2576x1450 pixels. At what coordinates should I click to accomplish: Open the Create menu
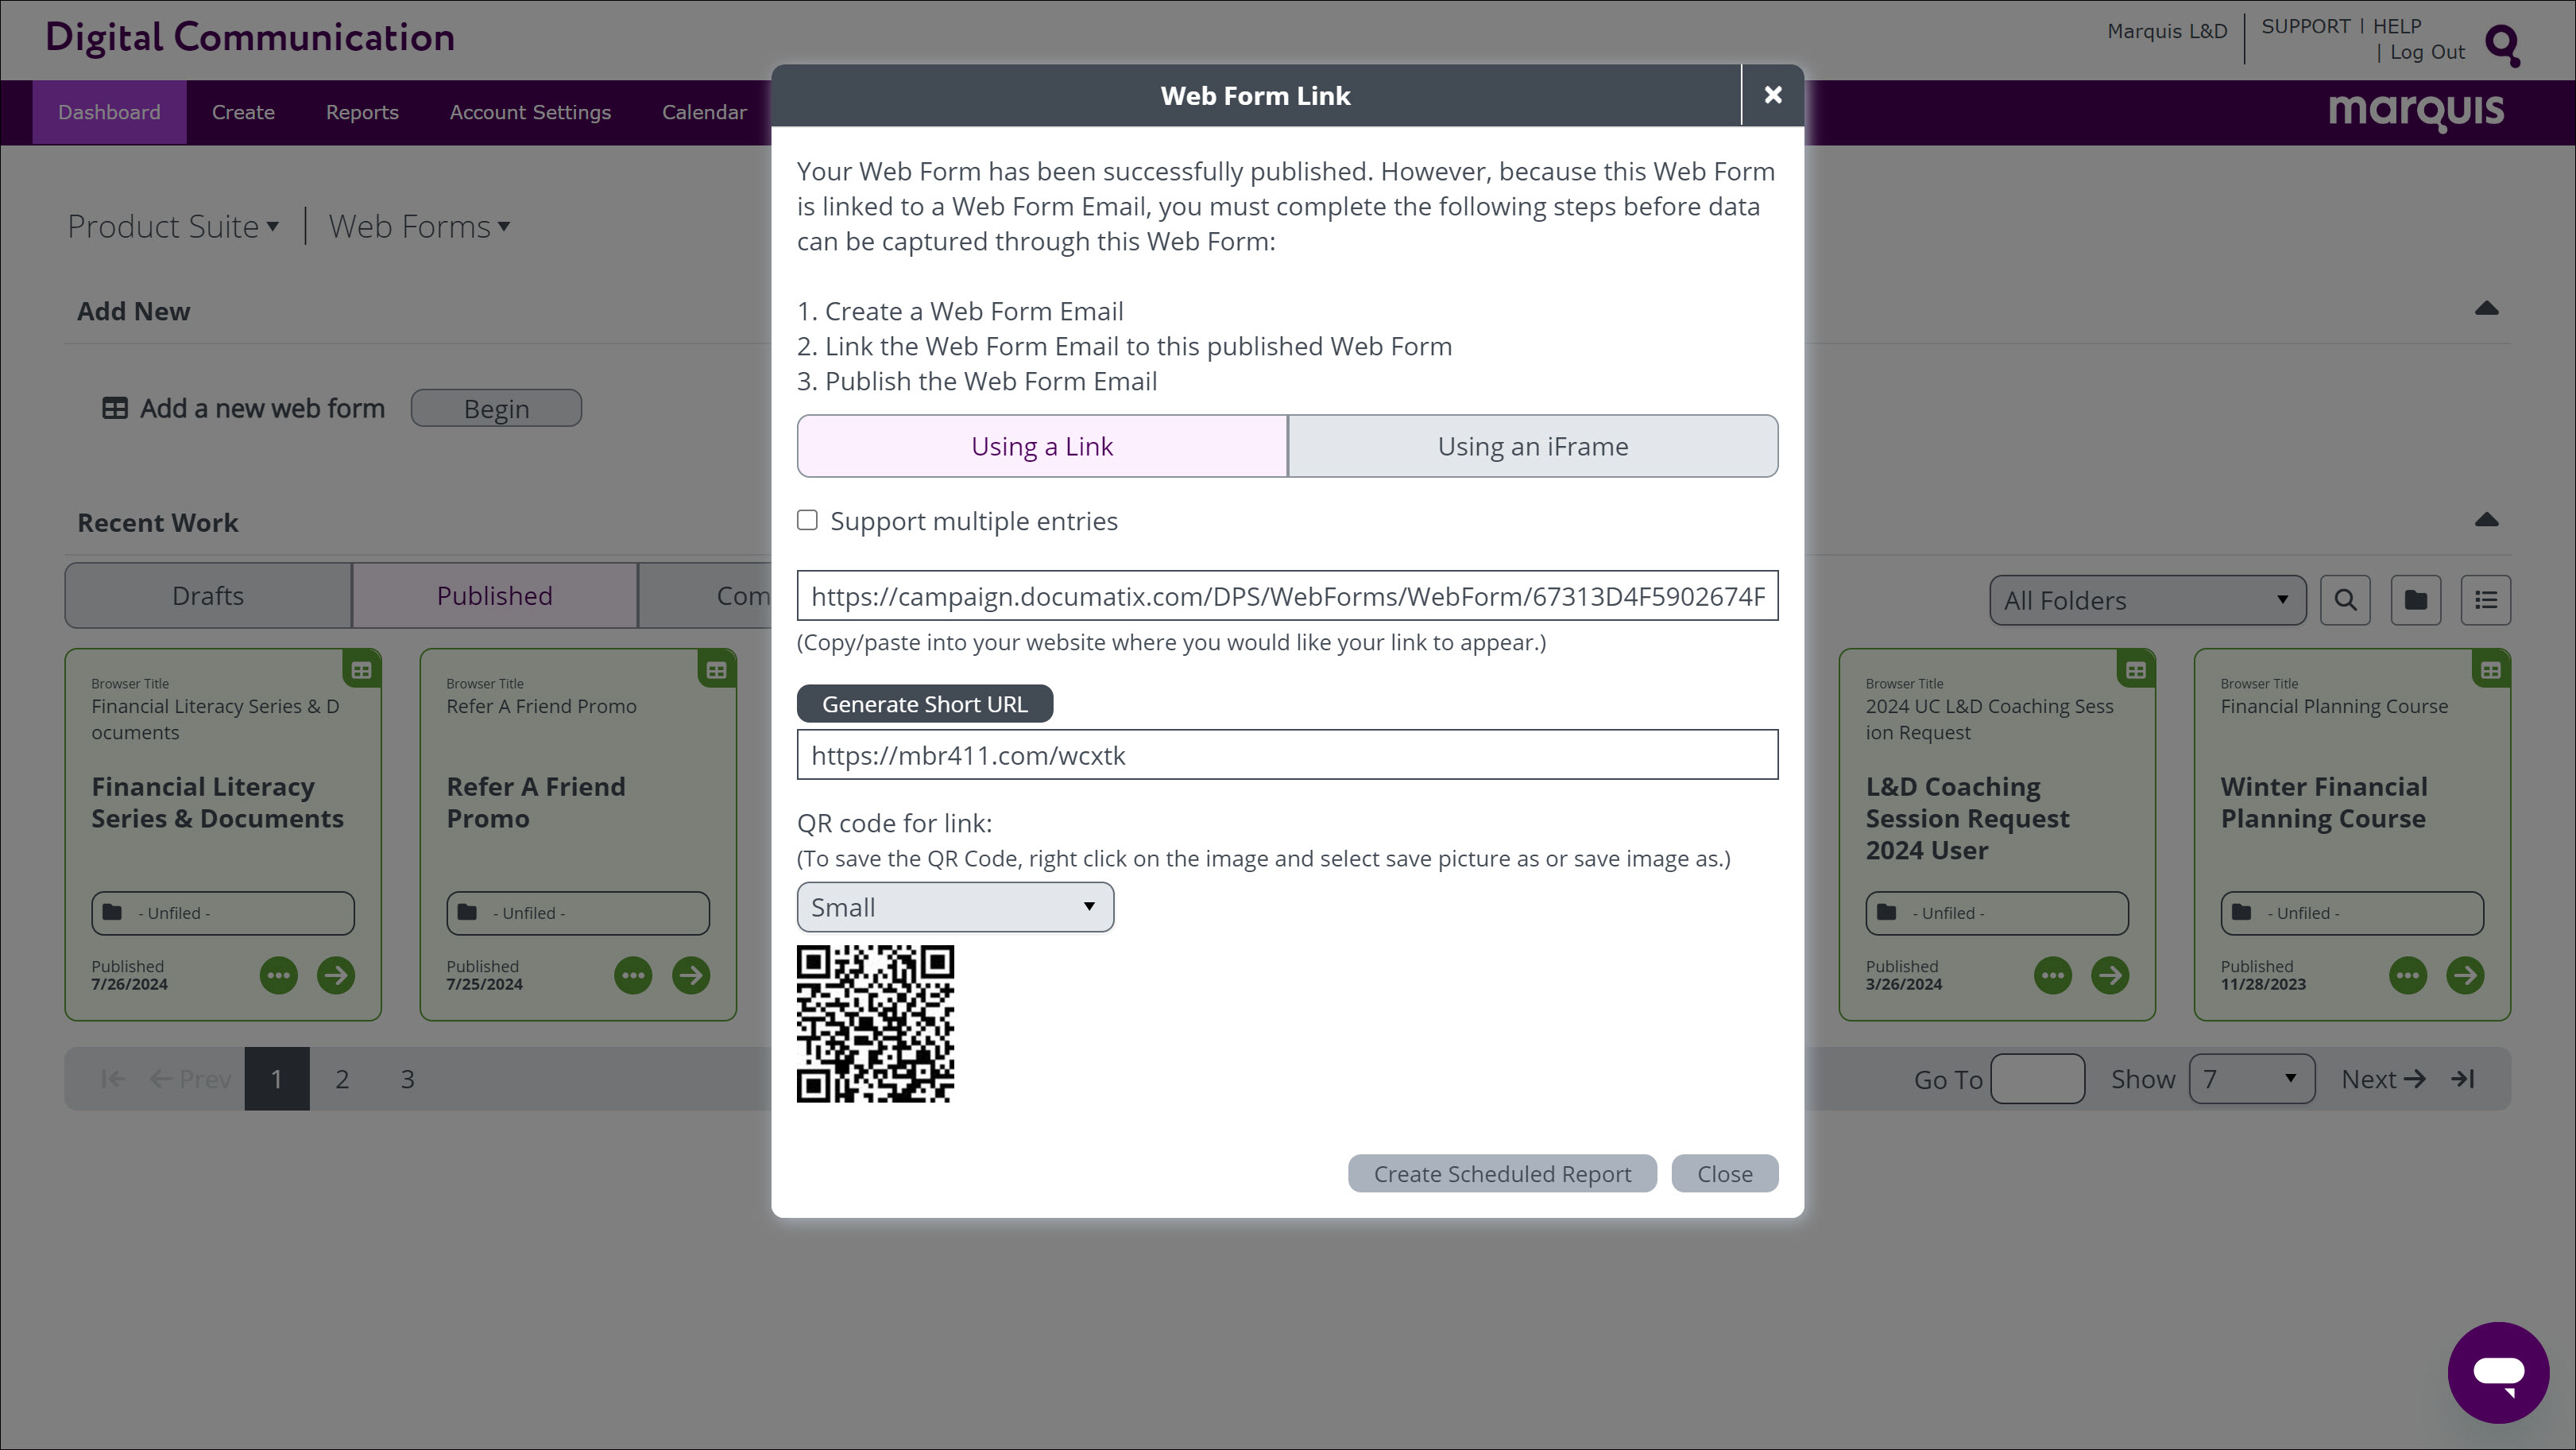tap(243, 112)
